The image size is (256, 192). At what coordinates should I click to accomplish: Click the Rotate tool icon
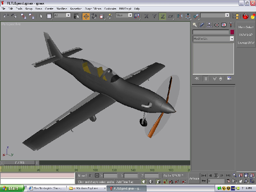pyautogui.click(x=94, y=16)
